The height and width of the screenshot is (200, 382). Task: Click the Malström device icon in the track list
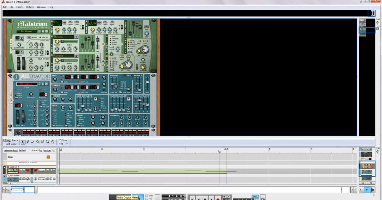(x=13, y=170)
